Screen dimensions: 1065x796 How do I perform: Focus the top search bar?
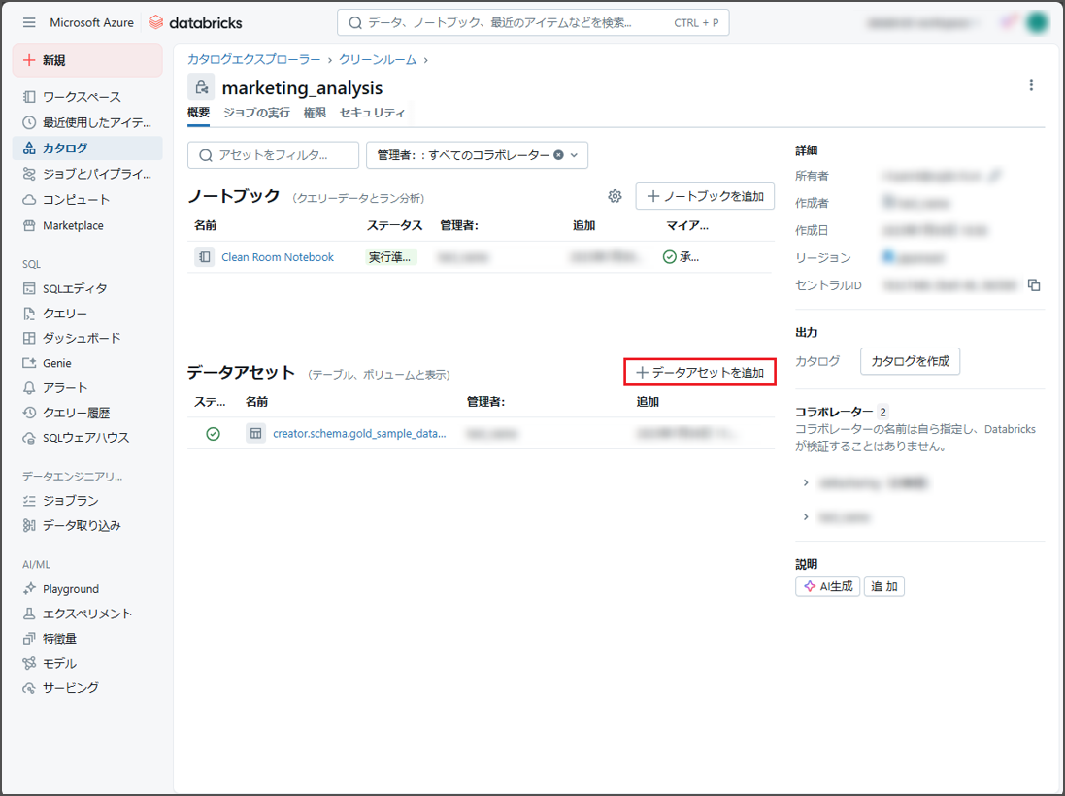click(x=533, y=22)
